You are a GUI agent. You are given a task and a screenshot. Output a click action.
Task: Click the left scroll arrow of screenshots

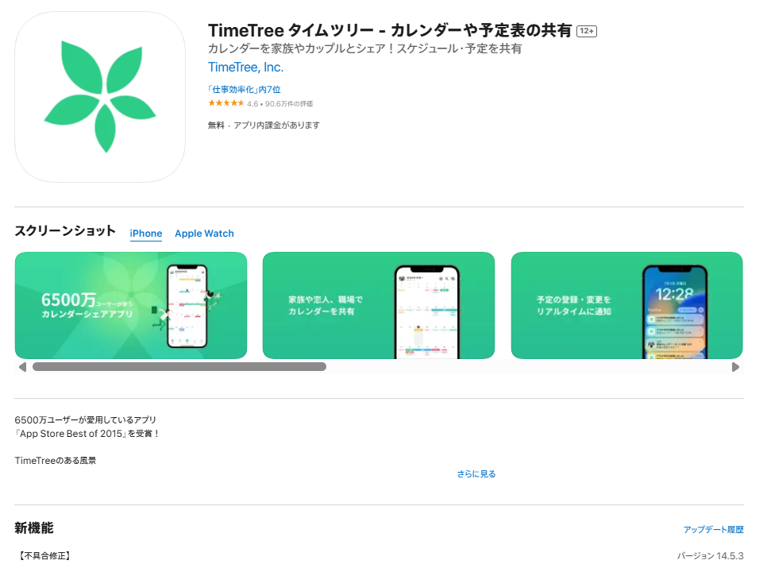[22, 367]
